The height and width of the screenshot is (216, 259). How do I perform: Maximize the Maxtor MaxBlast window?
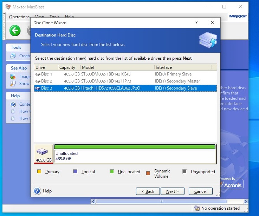coord(224,7)
